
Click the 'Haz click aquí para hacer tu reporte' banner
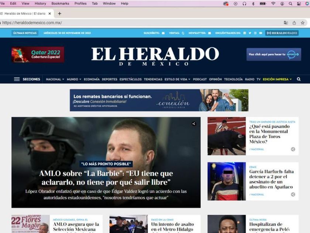point(274,54)
